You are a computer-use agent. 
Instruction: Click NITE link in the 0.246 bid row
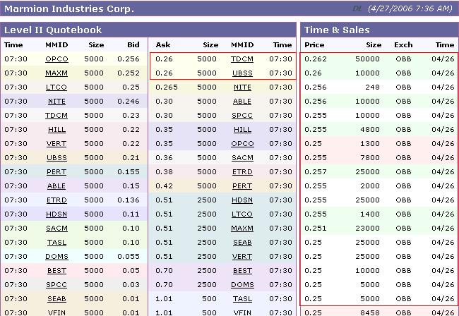56,102
